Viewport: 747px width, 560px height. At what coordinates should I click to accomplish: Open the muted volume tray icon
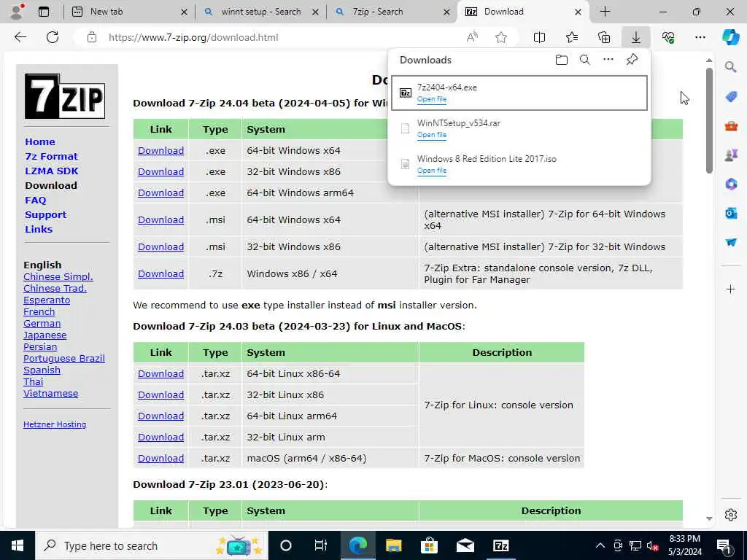pyautogui.click(x=652, y=545)
